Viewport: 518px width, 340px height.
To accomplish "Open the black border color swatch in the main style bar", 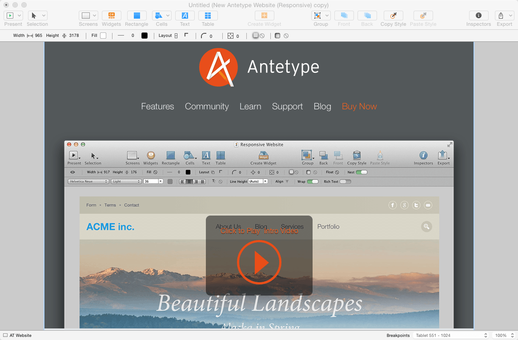I will (x=145, y=36).
